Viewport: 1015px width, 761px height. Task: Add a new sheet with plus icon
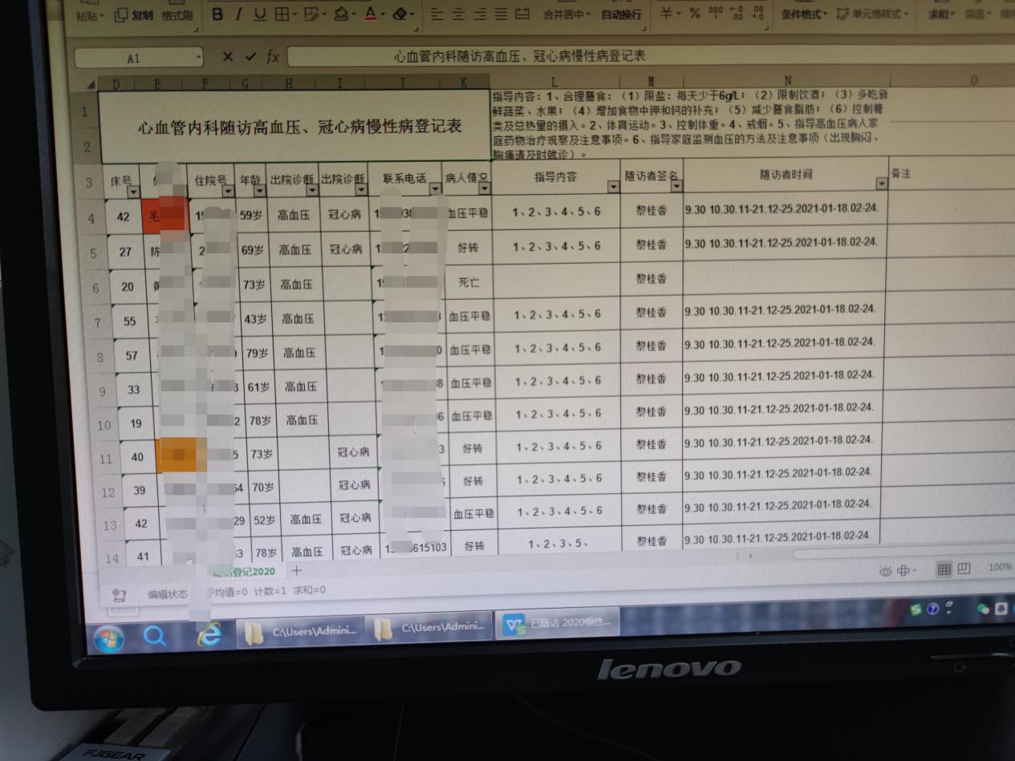tap(296, 571)
